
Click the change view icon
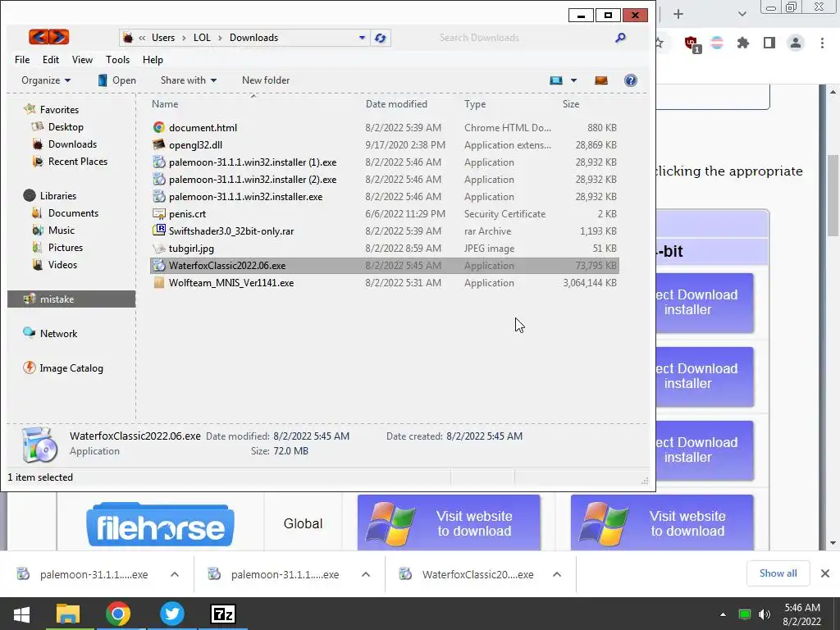(556, 80)
